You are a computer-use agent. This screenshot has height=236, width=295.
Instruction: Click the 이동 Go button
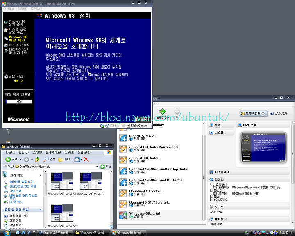(x=106, y=167)
